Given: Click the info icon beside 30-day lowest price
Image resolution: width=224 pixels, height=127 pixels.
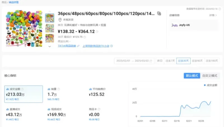Looking at the screenshot, I should coord(85,37).
